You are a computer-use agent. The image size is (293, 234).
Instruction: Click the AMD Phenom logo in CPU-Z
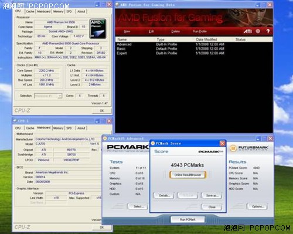(98, 29)
